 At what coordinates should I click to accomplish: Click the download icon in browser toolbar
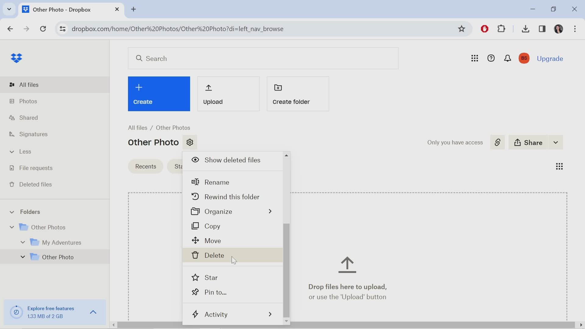pos(526,29)
